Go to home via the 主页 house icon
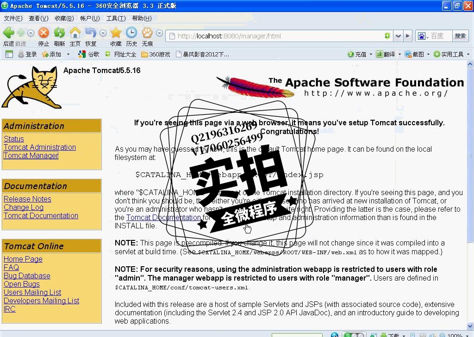The width and height of the screenshot is (474, 337). point(75,33)
